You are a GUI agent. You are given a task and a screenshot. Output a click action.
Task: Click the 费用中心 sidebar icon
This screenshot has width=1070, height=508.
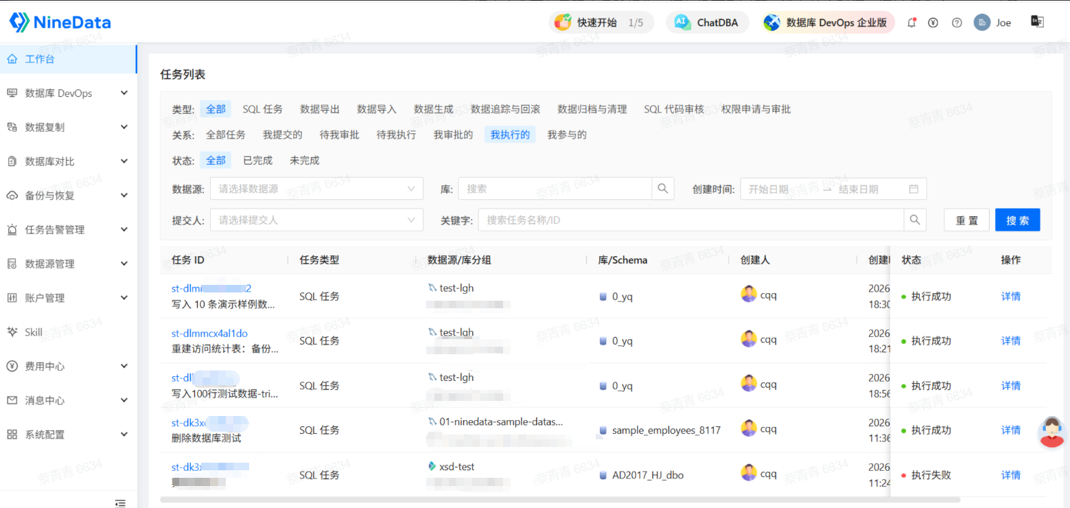[x=12, y=366]
